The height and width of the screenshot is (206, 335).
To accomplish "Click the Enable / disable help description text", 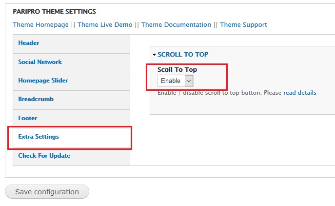I will (219, 93).
